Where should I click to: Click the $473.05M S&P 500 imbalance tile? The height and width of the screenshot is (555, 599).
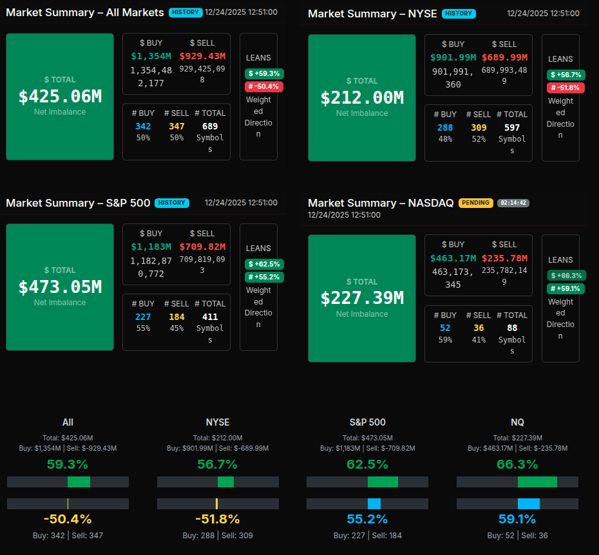60,287
